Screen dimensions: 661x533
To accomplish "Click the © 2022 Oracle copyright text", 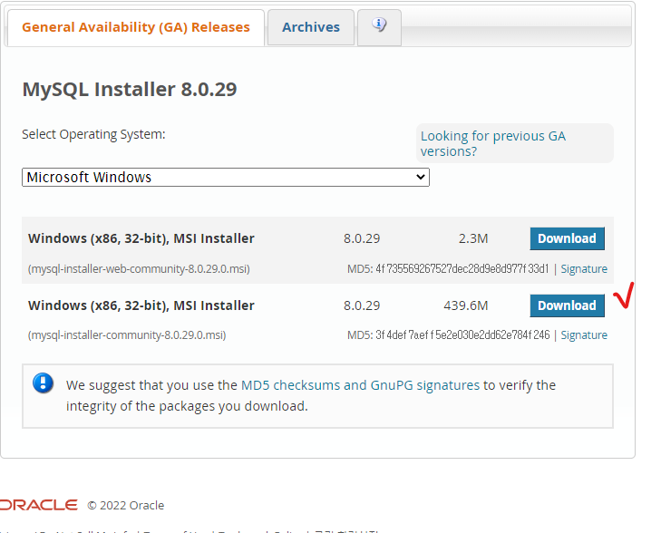I will pos(126,505).
